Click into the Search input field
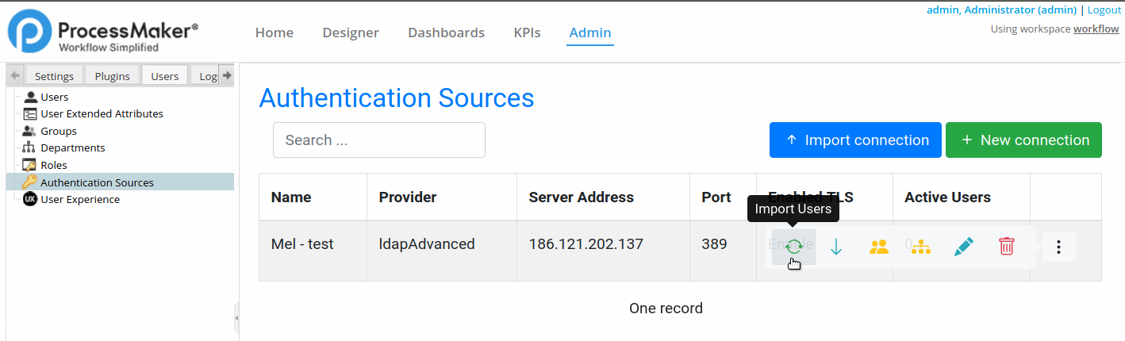 [379, 140]
